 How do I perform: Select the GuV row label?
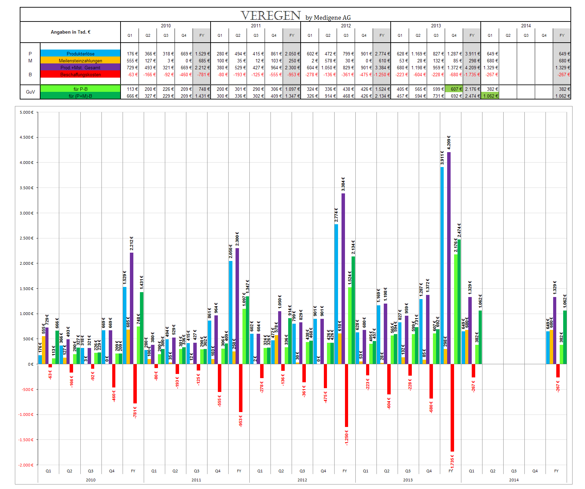[30, 92]
